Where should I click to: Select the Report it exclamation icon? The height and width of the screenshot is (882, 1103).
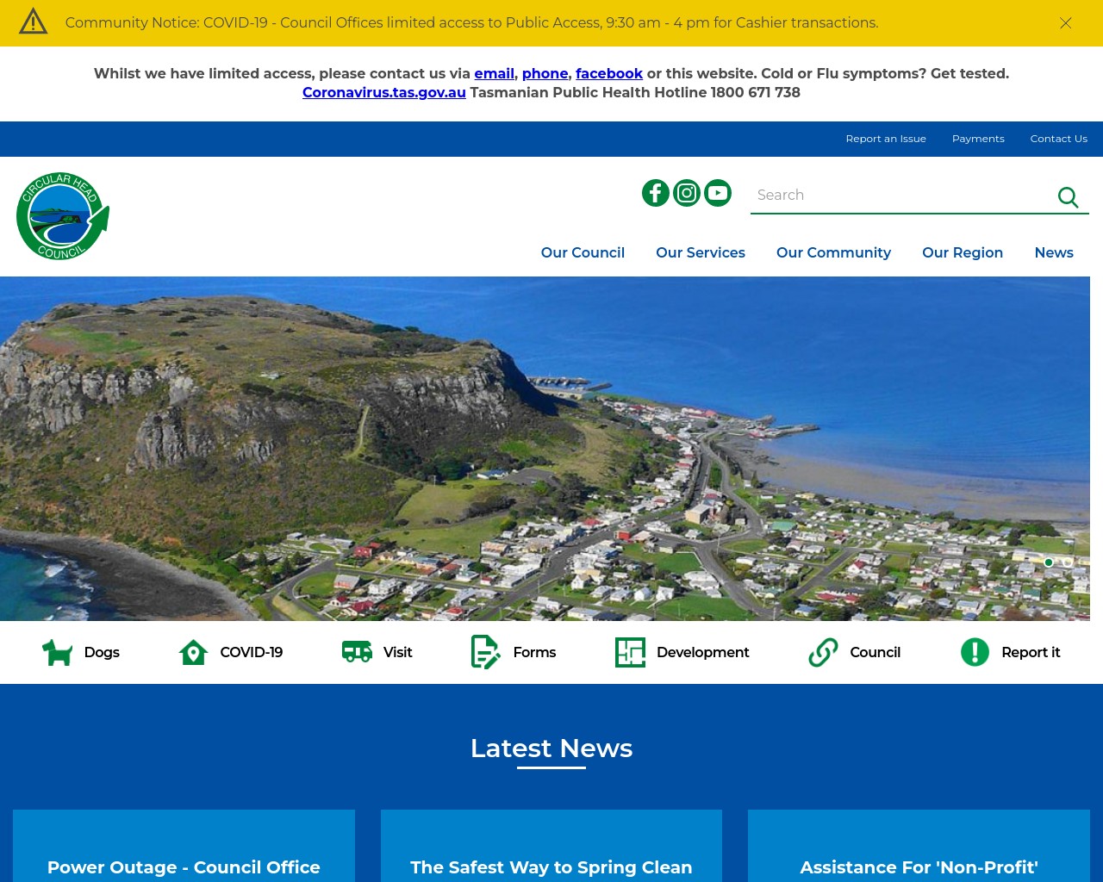click(975, 652)
